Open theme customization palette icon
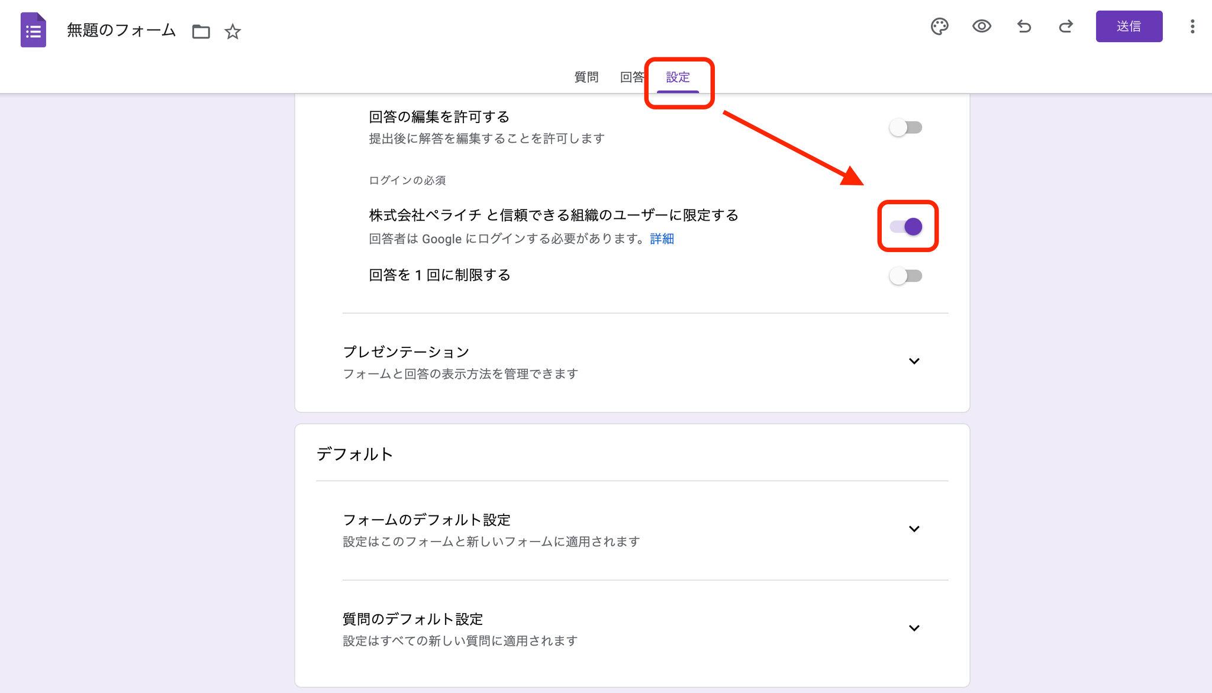Image resolution: width=1212 pixels, height=693 pixels. [x=939, y=27]
